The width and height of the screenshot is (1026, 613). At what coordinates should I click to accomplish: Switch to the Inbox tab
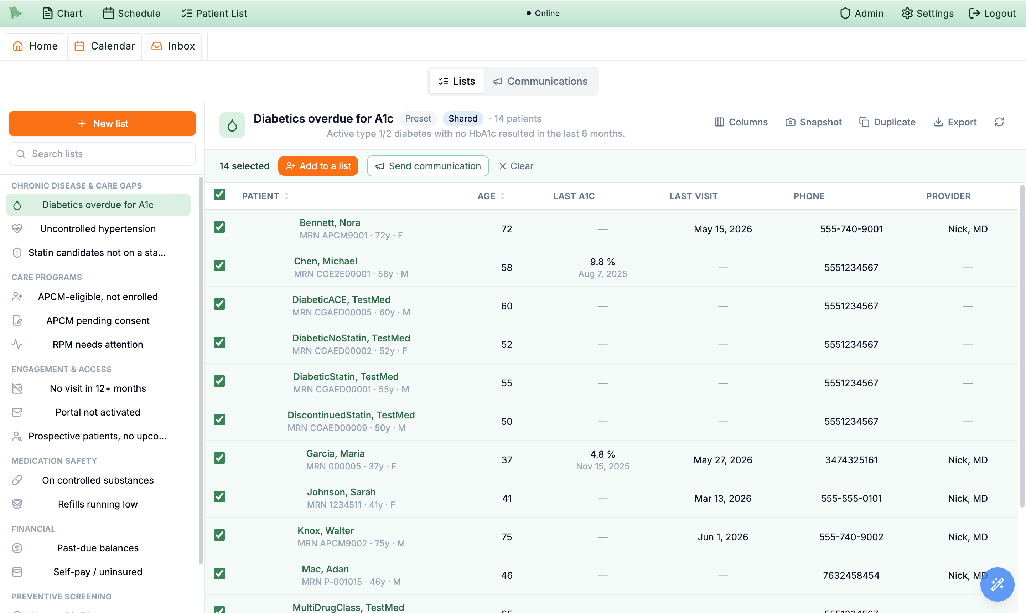pyautogui.click(x=173, y=46)
